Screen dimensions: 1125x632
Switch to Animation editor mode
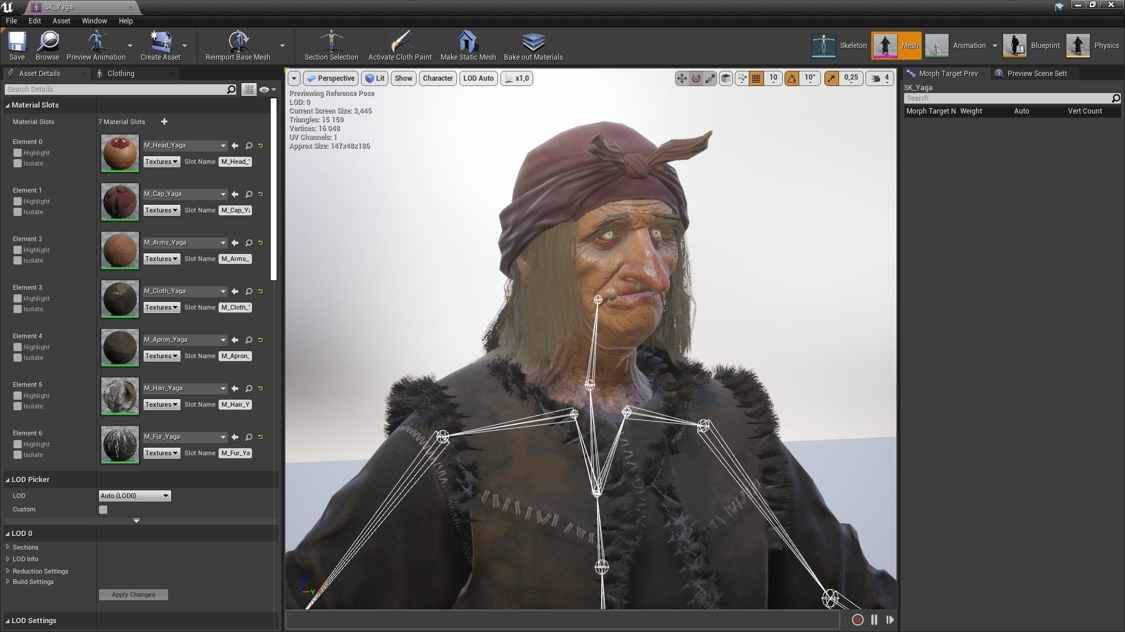tap(957, 46)
